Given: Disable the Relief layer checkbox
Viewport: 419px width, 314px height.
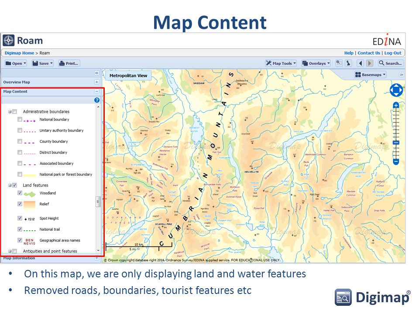Looking at the screenshot, I should 20,204.
